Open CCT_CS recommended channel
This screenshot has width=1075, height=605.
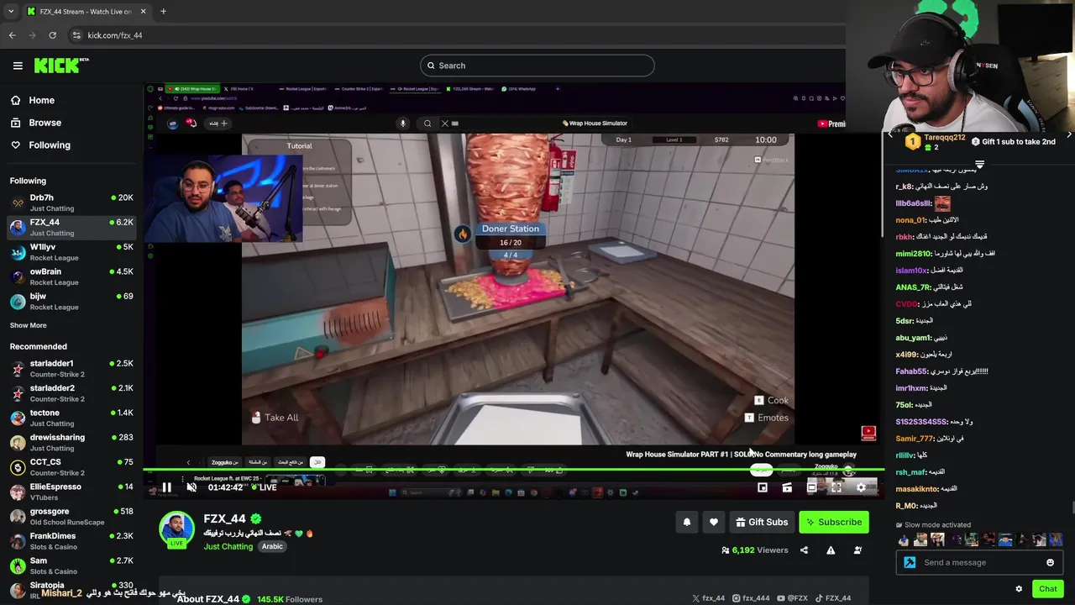pyautogui.click(x=71, y=467)
